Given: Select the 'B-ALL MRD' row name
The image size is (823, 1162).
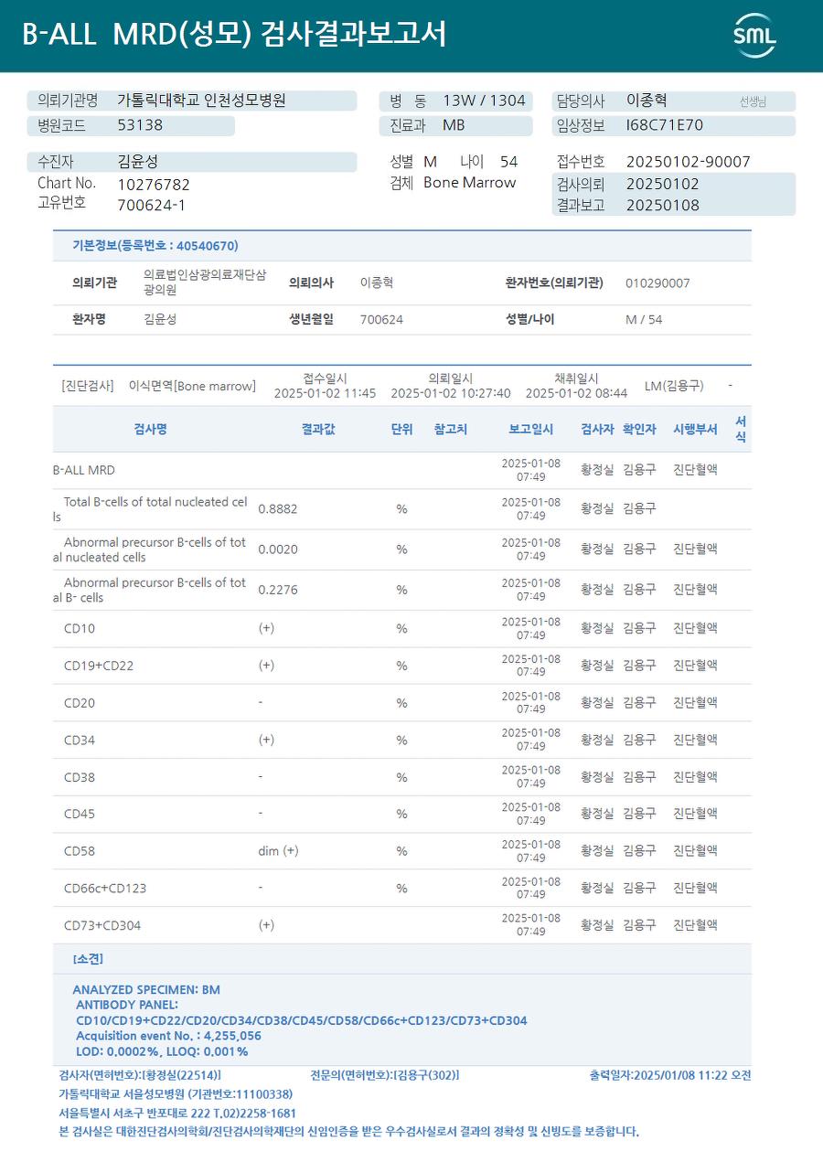Looking at the screenshot, I should click(84, 470).
